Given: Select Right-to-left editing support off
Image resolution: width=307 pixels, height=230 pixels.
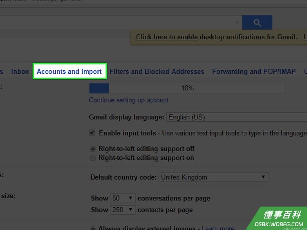Looking at the screenshot, I should [x=93, y=149].
